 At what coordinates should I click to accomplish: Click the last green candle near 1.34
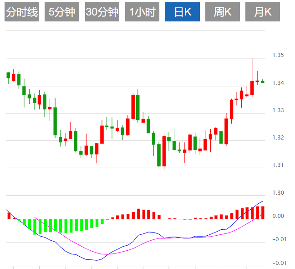click(x=263, y=82)
